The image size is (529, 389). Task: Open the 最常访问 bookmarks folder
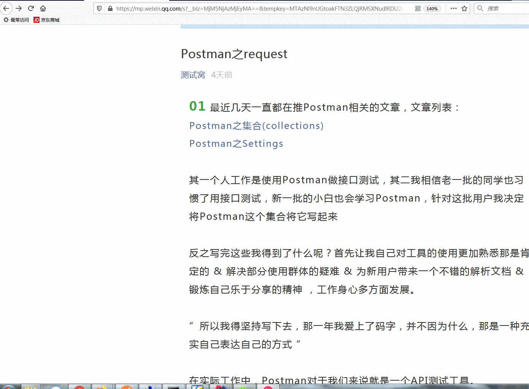[x=16, y=20]
